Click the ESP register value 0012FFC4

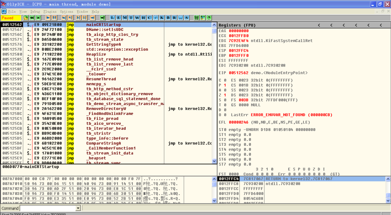[238, 50]
